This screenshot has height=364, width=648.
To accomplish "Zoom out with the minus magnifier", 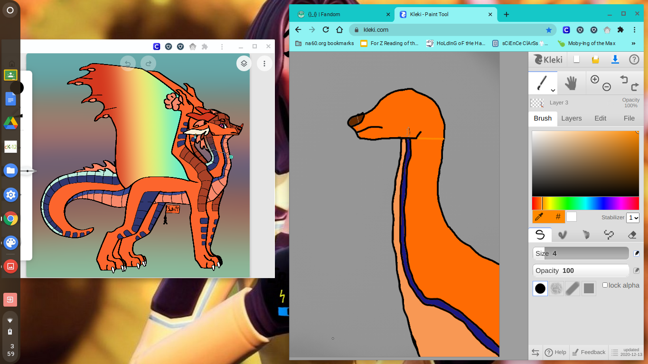I will pyautogui.click(x=607, y=87).
